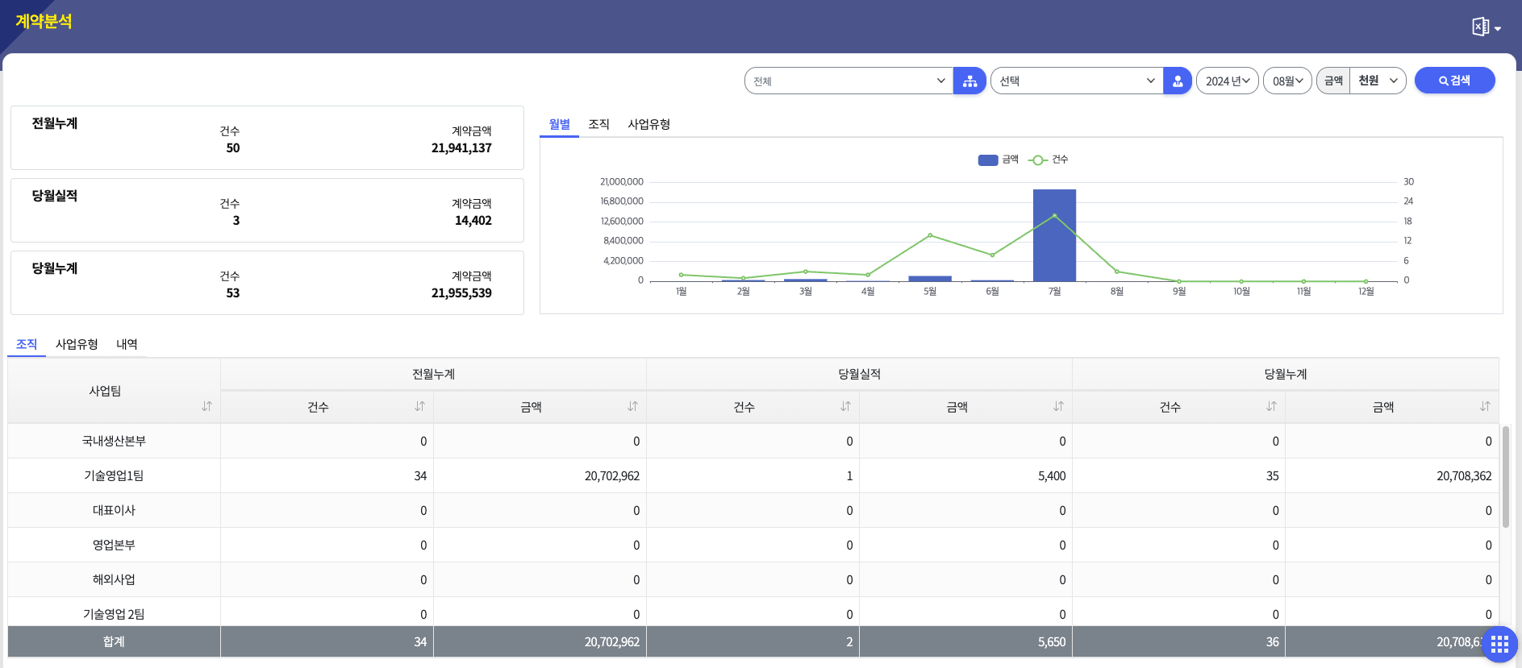1522x668 pixels.
Task: Click the table's vertical scrollbar
Action: tap(1505, 477)
